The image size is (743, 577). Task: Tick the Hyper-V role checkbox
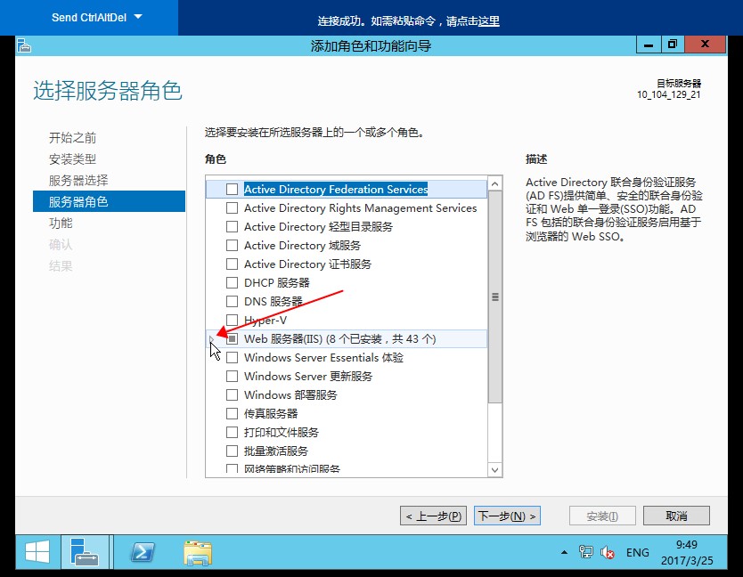pyautogui.click(x=232, y=321)
